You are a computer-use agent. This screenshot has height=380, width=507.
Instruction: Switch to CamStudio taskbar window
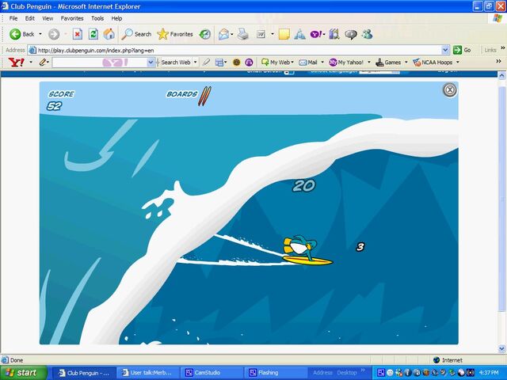pyautogui.click(x=212, y=373)
